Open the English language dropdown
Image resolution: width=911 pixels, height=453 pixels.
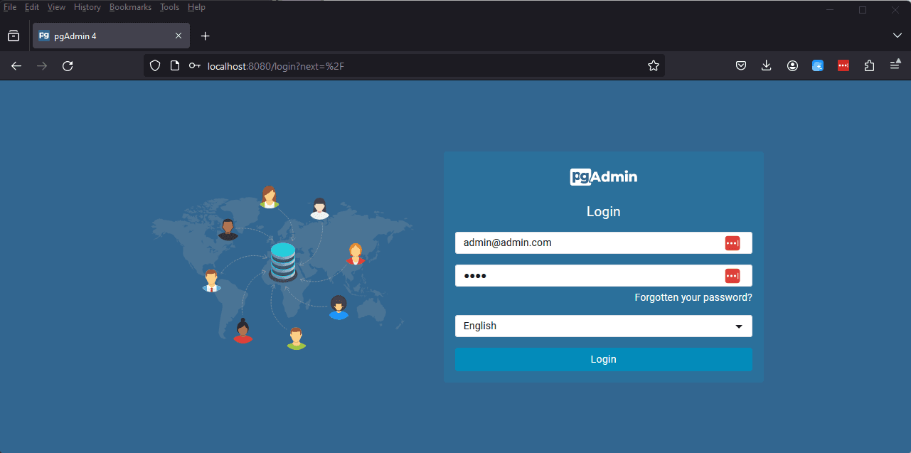(x=603, y=326)
